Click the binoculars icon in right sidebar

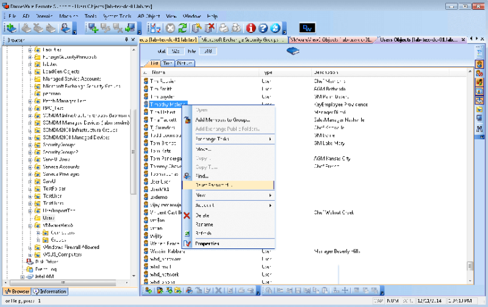click(479, 128)
